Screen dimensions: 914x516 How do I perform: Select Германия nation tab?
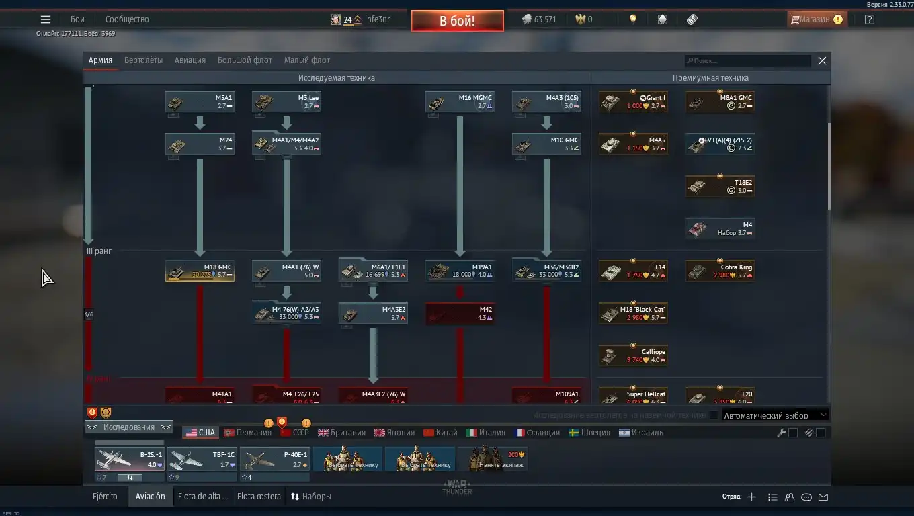[248, 433]
